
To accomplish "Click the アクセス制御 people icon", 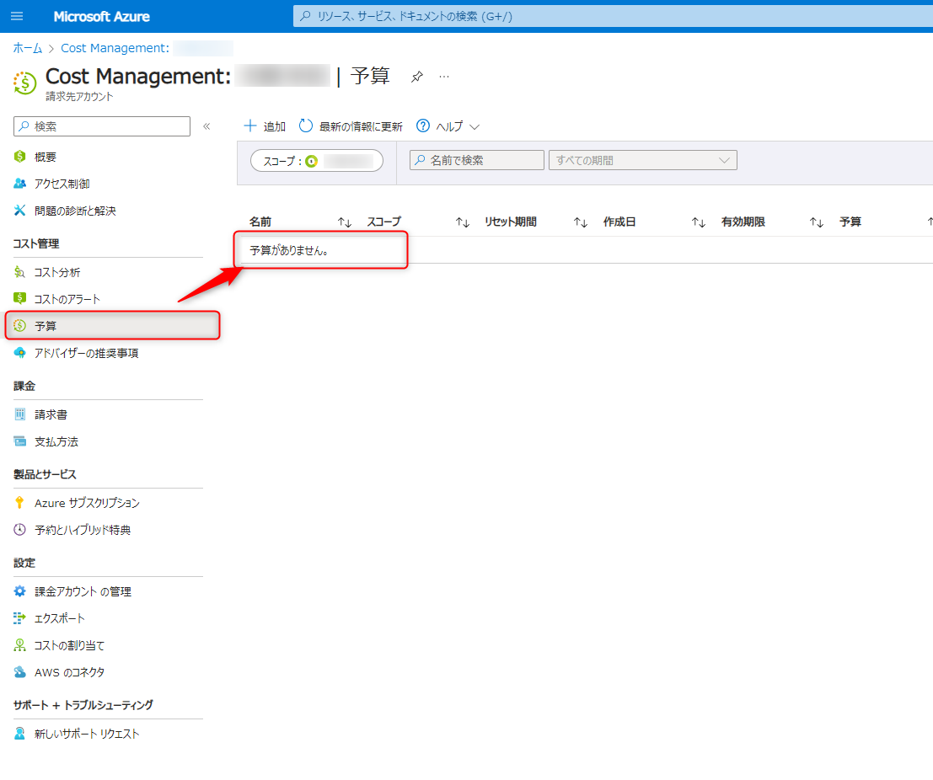I will 19,183.
